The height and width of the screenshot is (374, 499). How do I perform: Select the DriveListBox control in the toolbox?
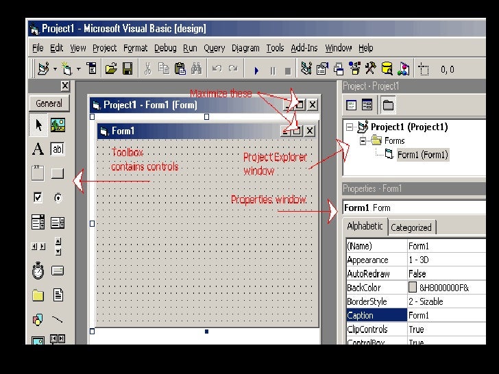(x=58, y=271)
